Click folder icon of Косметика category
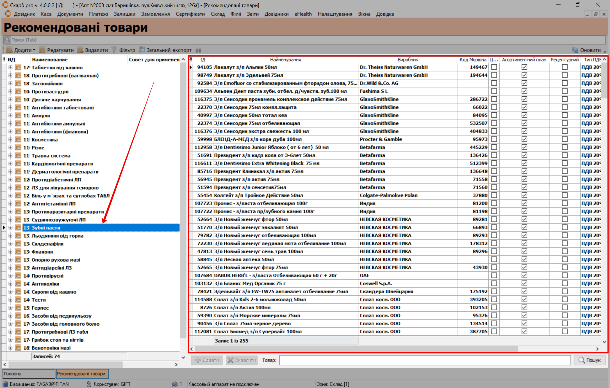The height and width of the screenshot is (388, 610). point(18,140)
